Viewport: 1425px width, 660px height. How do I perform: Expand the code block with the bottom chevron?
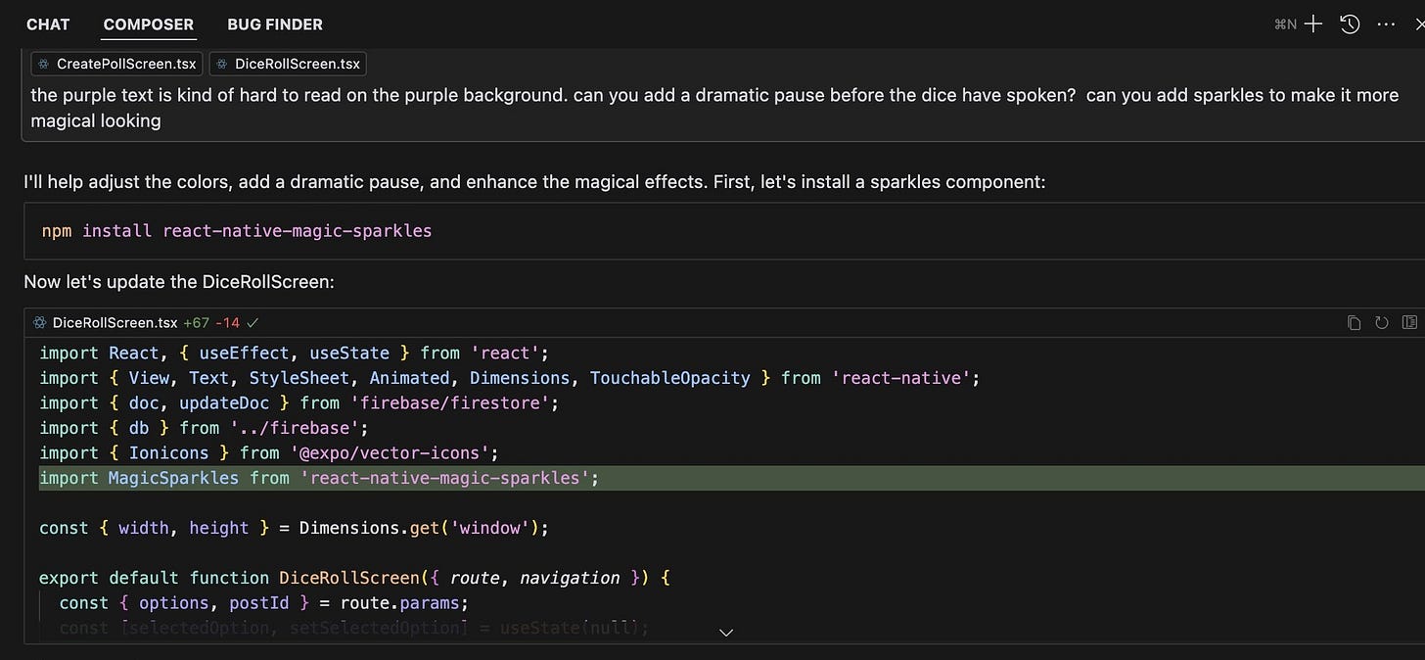click(726, 633)
